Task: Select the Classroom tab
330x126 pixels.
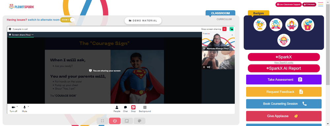Action: pyautogui.click(x=220, y=13)
